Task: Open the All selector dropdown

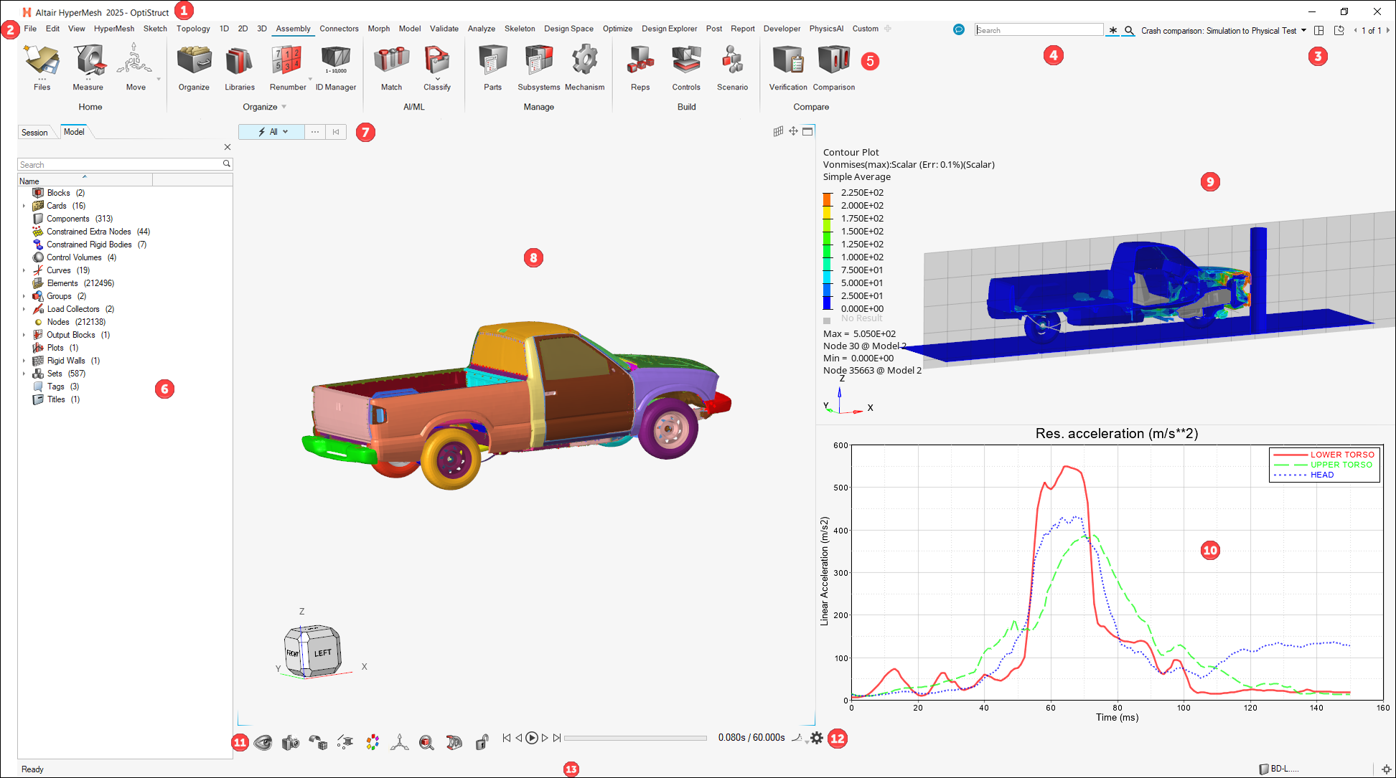Action: [285, 132]
